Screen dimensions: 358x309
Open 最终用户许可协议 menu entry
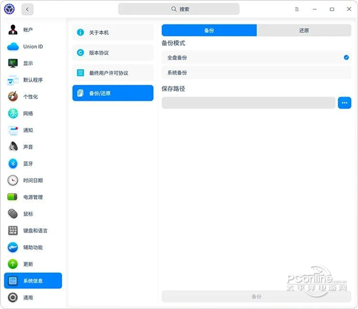[113, 73]
